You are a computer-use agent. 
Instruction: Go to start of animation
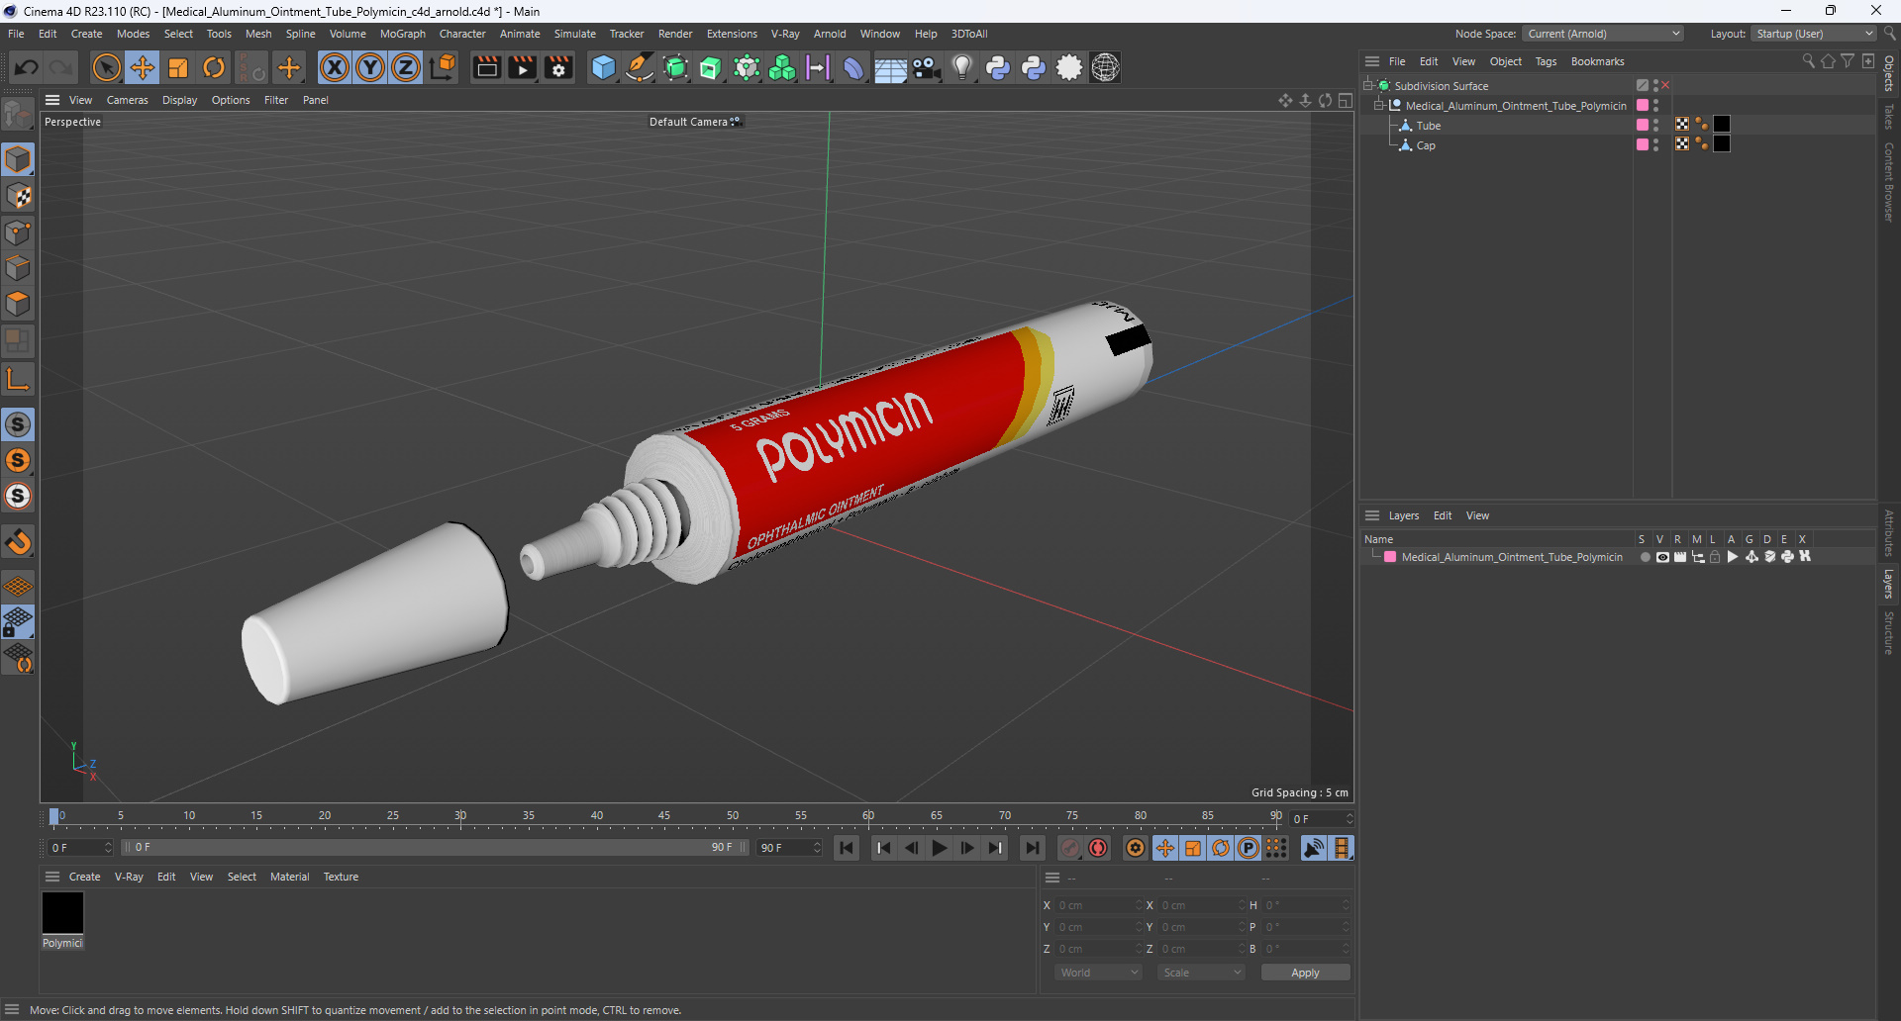coord(847,848)
